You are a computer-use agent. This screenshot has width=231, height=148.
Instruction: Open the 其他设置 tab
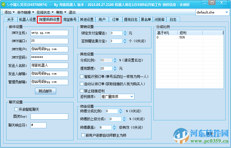[x=87, y=19]
